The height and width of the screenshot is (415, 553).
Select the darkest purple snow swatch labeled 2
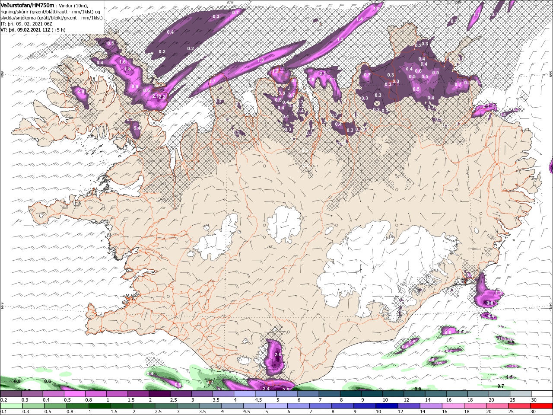[159, 394]
